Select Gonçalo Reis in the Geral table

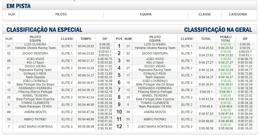155,74
